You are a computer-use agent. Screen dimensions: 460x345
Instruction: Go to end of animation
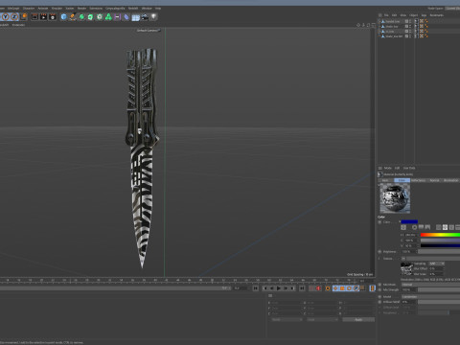point(302,288)
